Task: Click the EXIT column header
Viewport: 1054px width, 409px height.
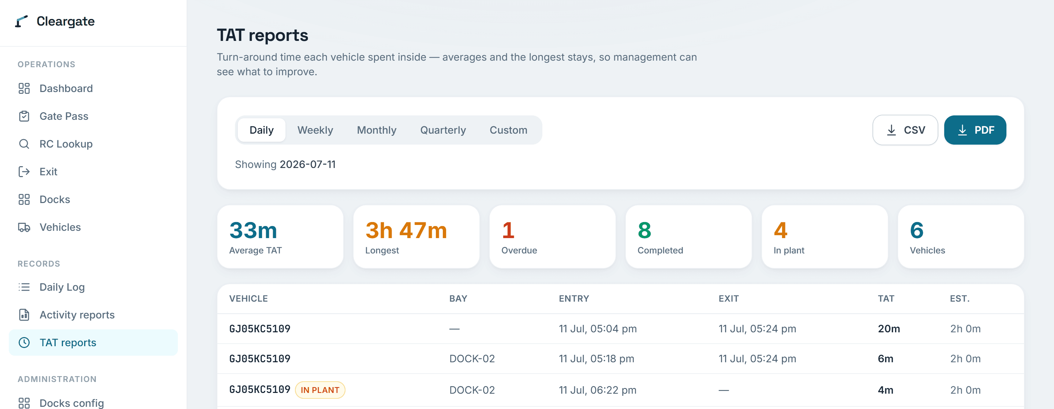Action: pyautogui.click(x=729, y=299)
